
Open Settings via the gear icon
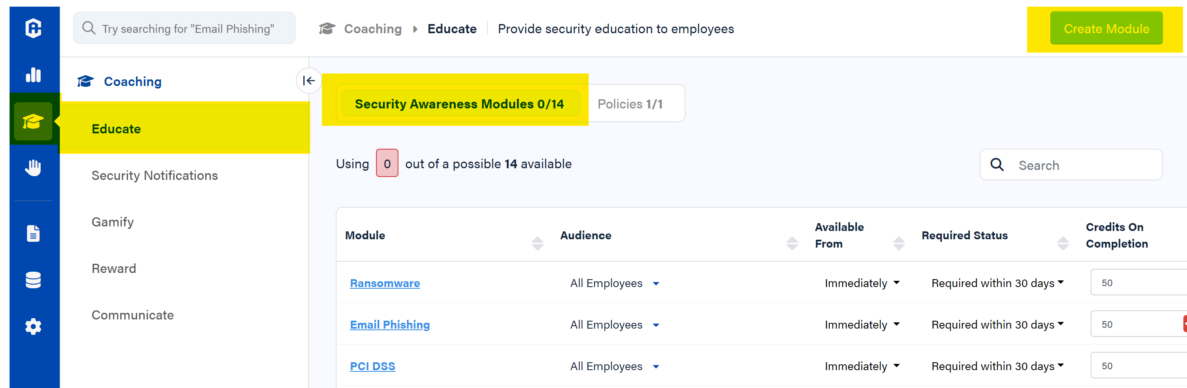[x=34, y=326]
